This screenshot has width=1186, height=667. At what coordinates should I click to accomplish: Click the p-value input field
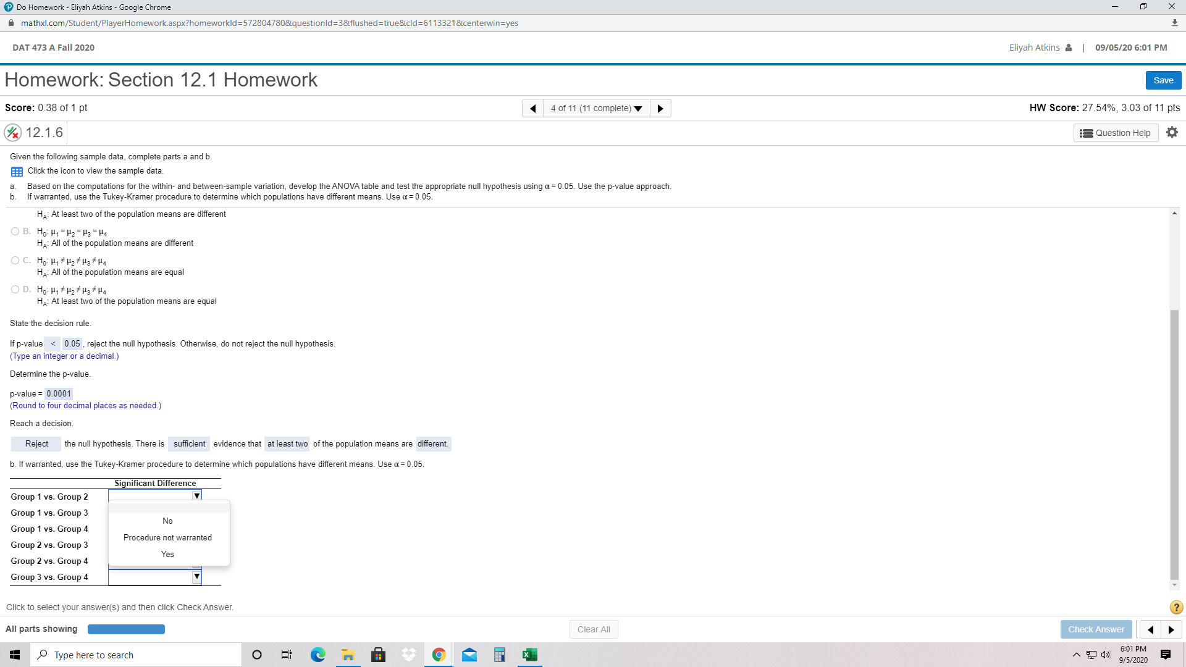tap(59, 394)
